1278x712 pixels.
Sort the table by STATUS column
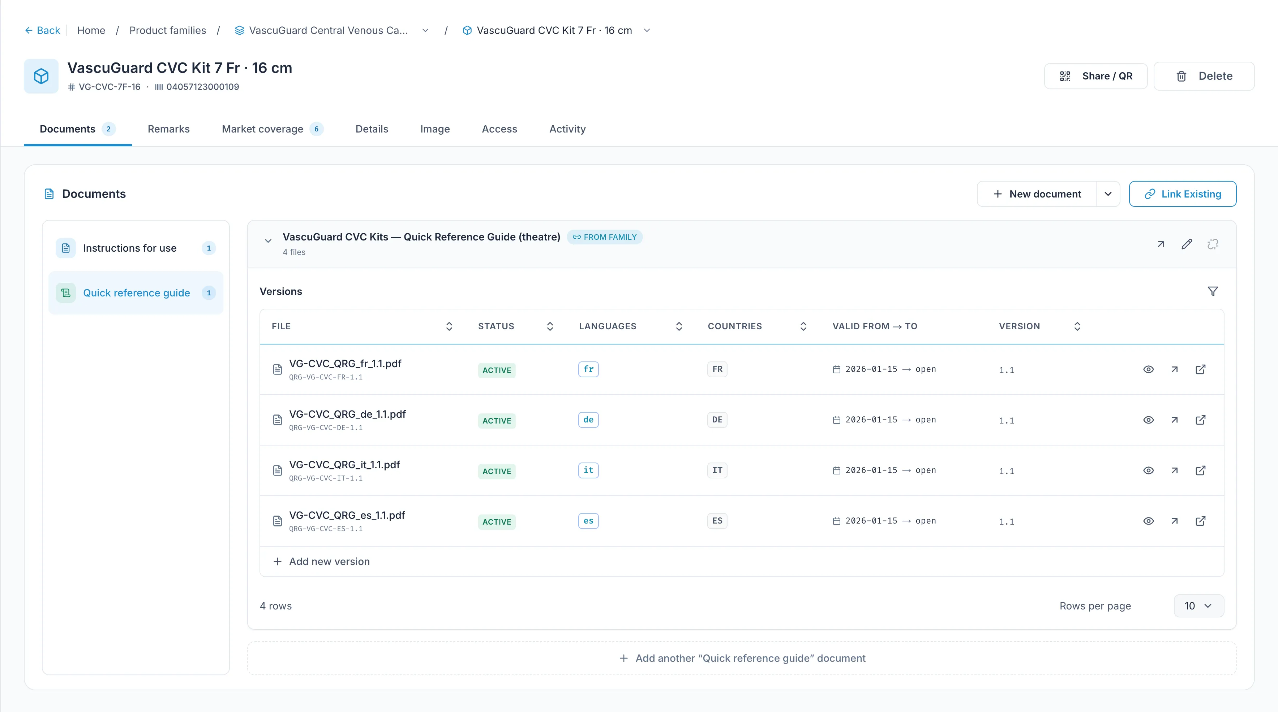click(x=550, y=326)
